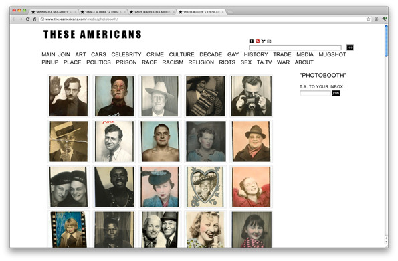Switch to the ANDY WARHOL POLAROIDS tab
Screen dimensions: 398x261
(x=152, y=12)
